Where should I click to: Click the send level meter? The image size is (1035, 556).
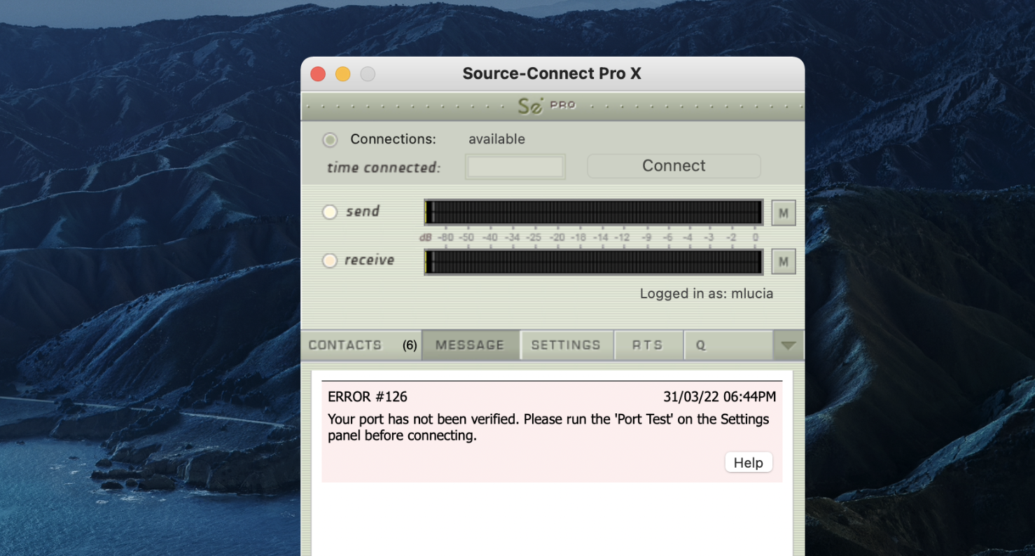click(593, 212)
